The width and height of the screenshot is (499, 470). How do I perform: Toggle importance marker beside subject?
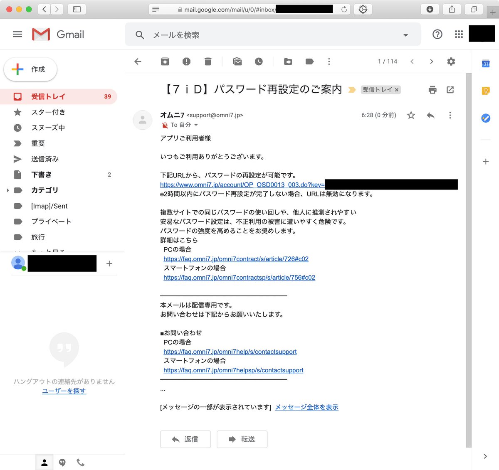click(x=352, y=90)
